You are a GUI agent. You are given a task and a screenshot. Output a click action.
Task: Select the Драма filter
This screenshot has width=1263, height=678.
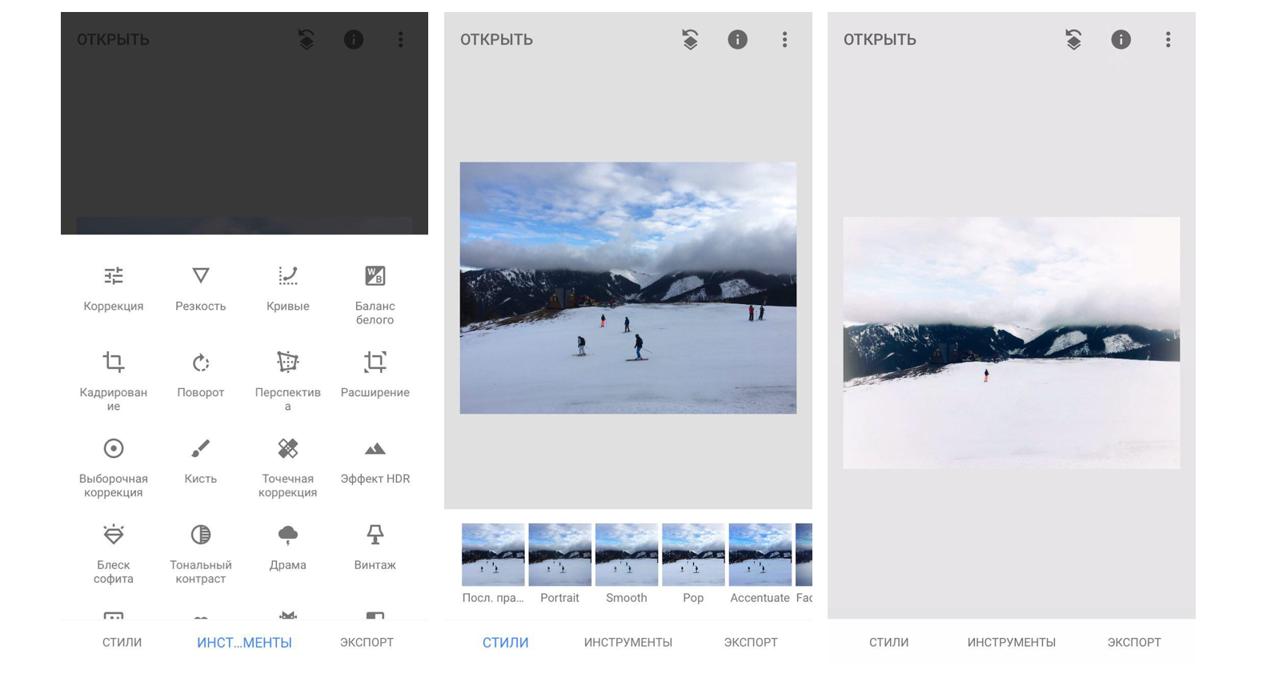pos(287,547)
